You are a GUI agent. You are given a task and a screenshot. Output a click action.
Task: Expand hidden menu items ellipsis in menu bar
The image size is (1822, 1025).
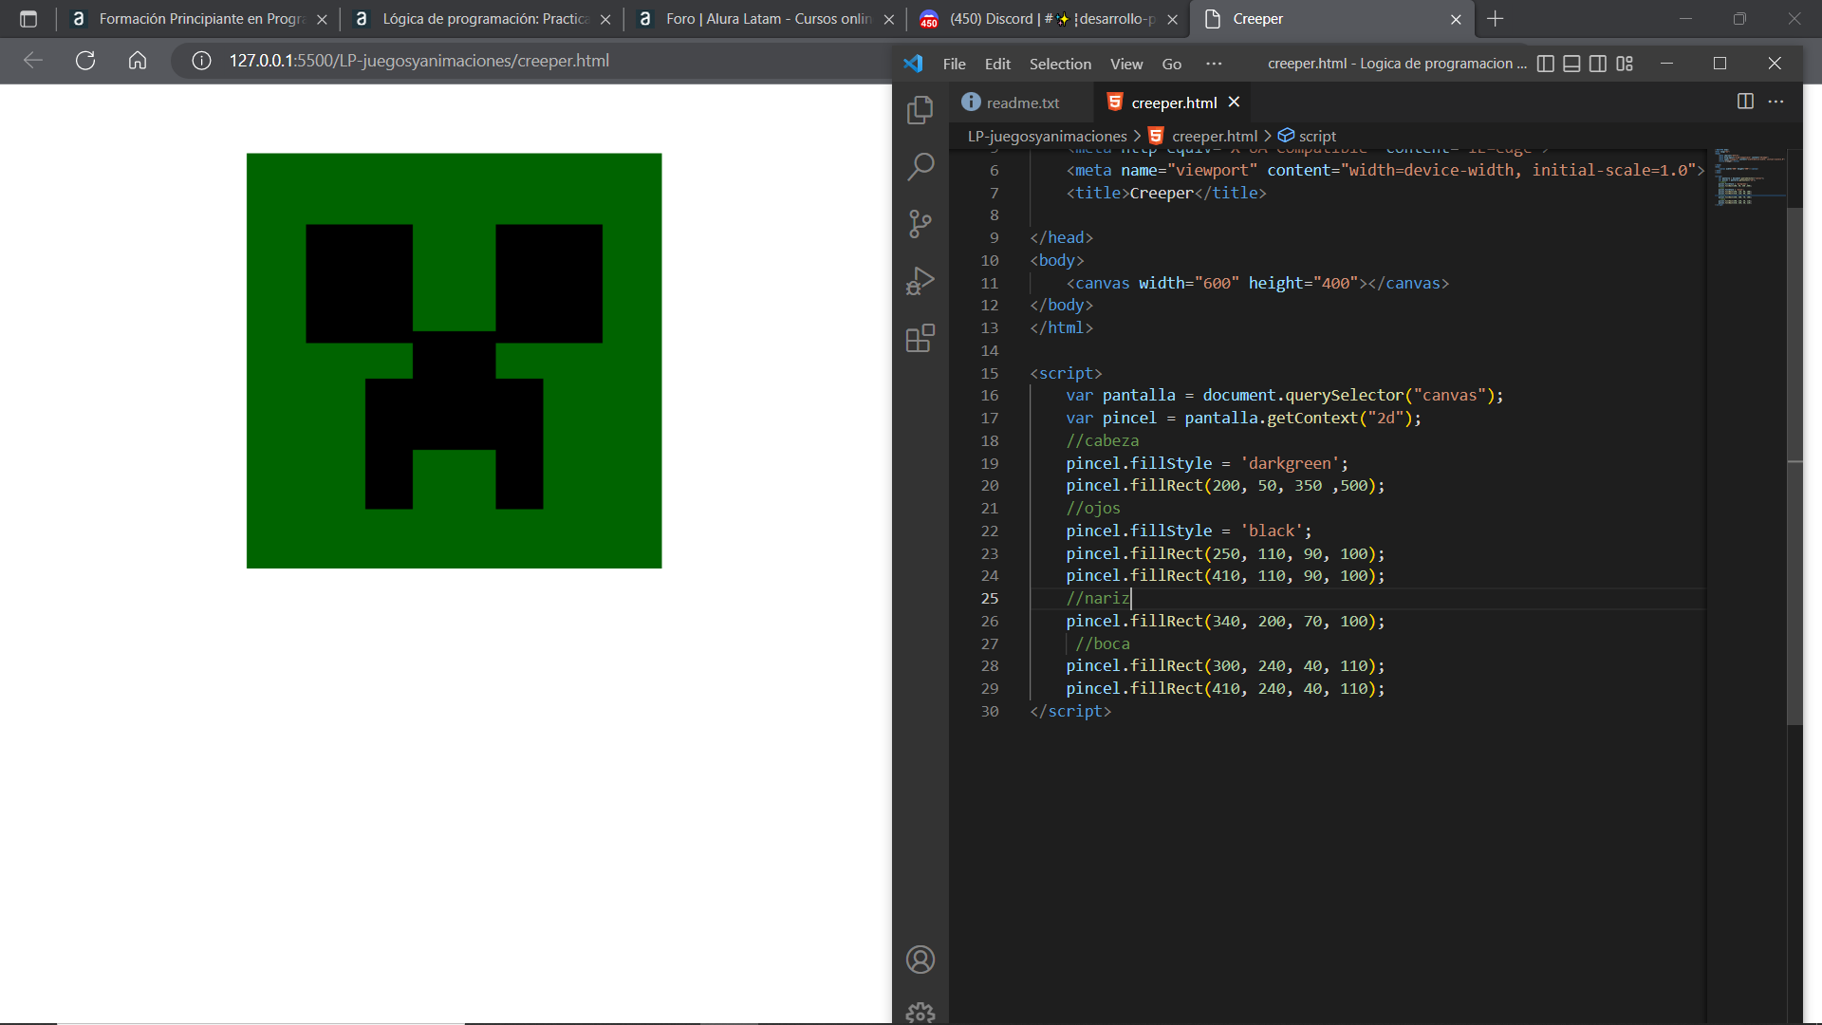coord(1214,64)
